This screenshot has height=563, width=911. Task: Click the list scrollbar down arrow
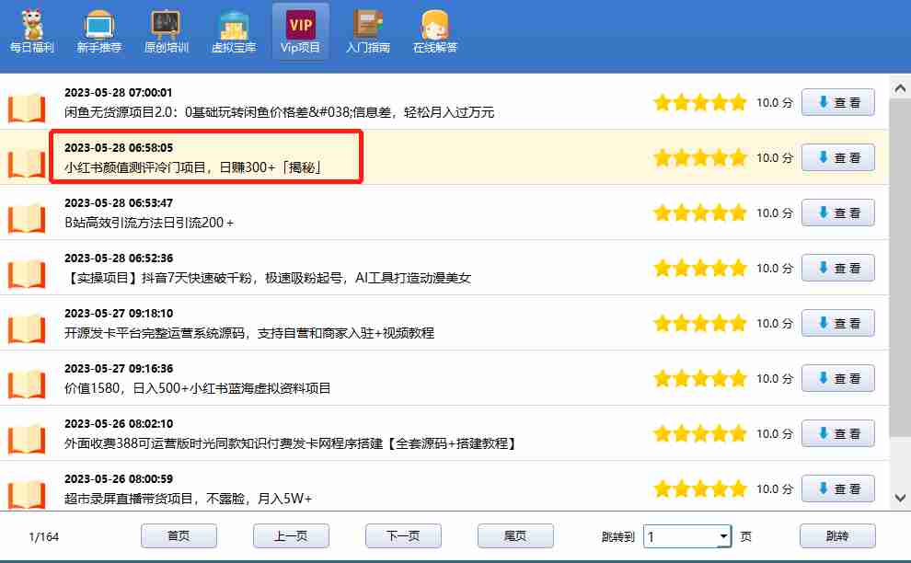pos(900,498)
